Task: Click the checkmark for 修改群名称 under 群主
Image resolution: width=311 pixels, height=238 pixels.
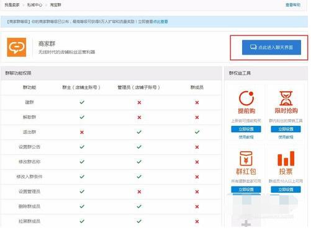Action: point(82,162)
